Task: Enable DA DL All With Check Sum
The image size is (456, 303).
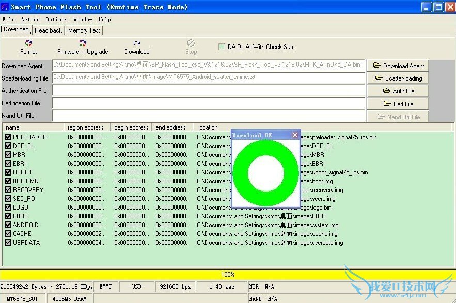Action: click(222, 46)
